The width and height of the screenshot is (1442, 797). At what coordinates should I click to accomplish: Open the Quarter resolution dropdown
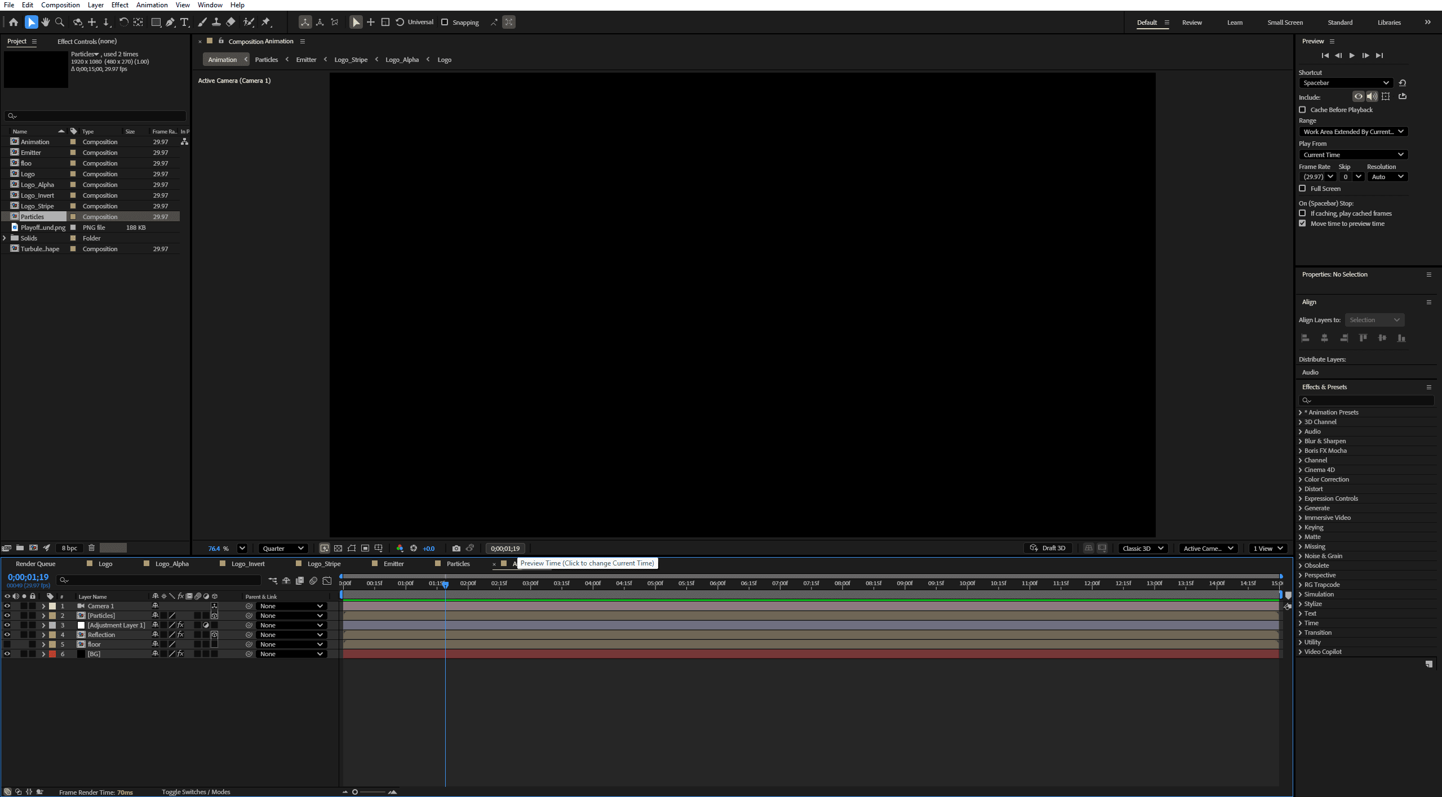[x=283, y=548]
